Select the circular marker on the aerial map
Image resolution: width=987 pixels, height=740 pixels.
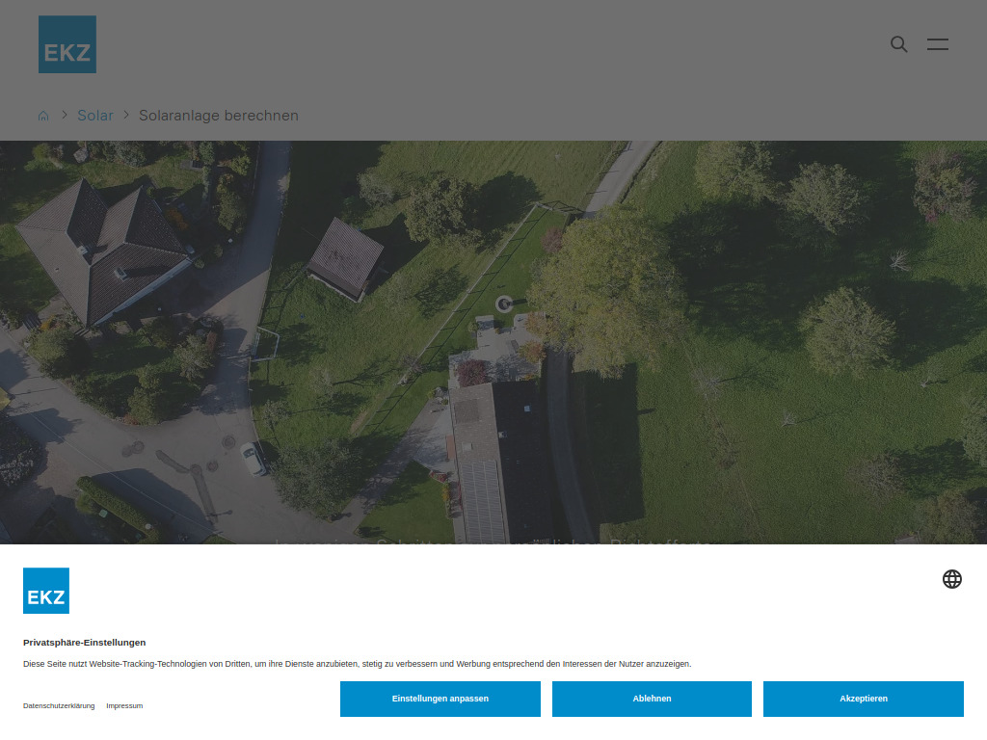coord(505,303)
